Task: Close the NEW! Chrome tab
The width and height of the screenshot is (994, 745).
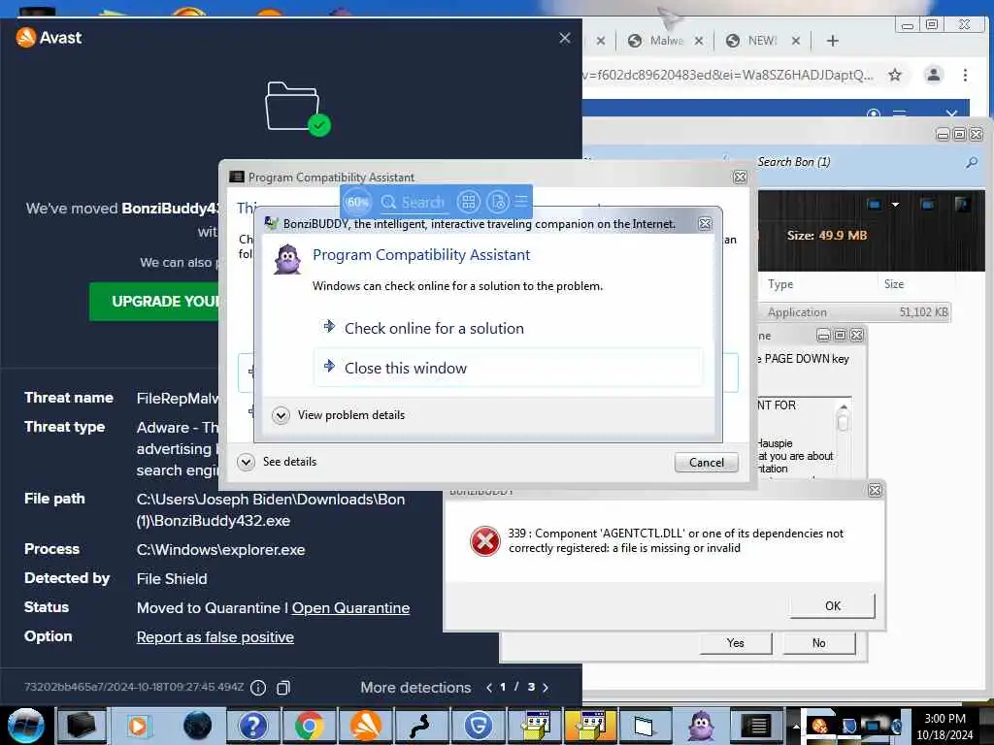Action: click(x=796, y=41)
